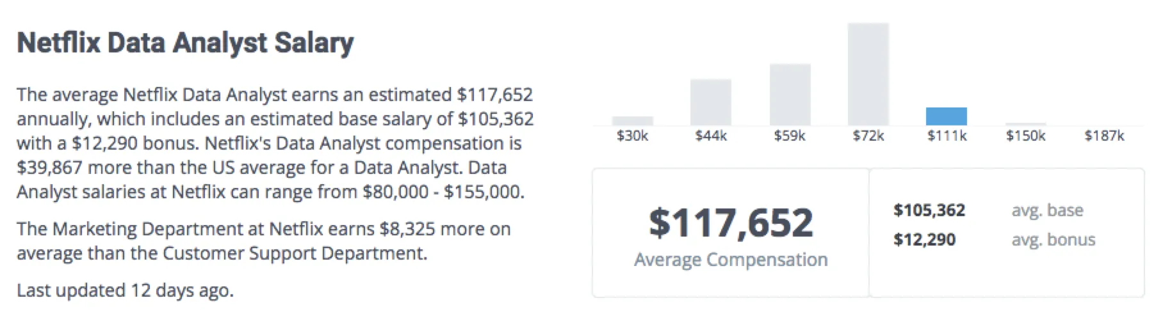
Task: Click the "Last updated 12 days ago" text
Action: pos(125,290)
